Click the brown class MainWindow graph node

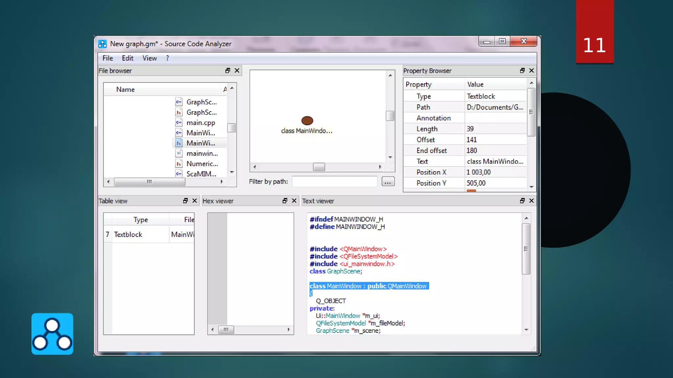(x=307, y=120)
